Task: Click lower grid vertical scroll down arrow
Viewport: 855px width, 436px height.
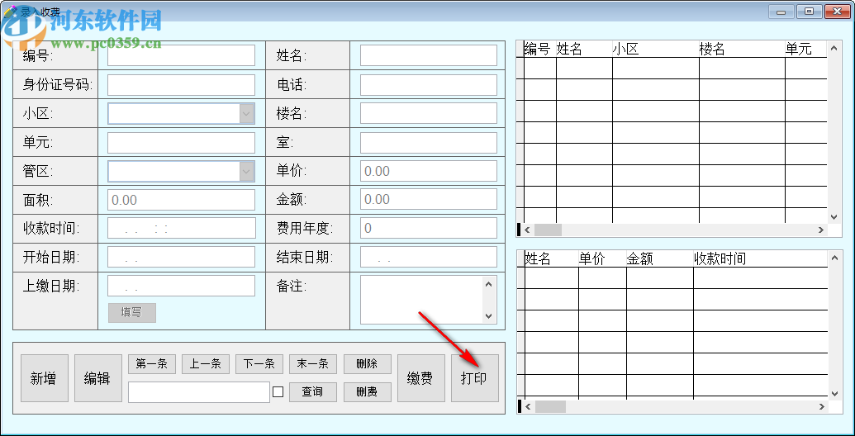Action: click(834, 394)
